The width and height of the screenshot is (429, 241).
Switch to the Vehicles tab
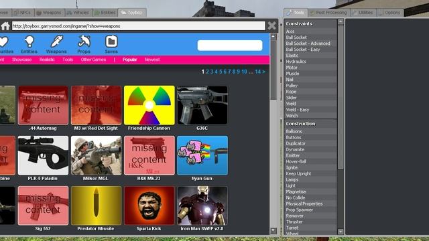coord(78,13)
